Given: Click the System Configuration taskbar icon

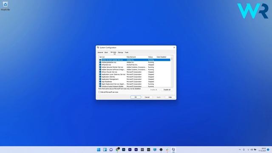Looking at the screenshot, I should (173, 150).
